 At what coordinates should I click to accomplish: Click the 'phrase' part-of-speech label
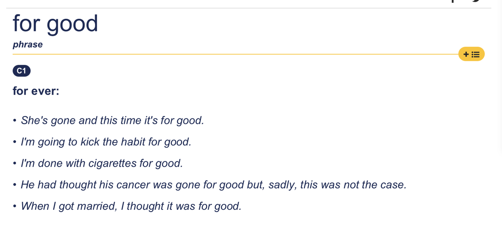point(28,45)
